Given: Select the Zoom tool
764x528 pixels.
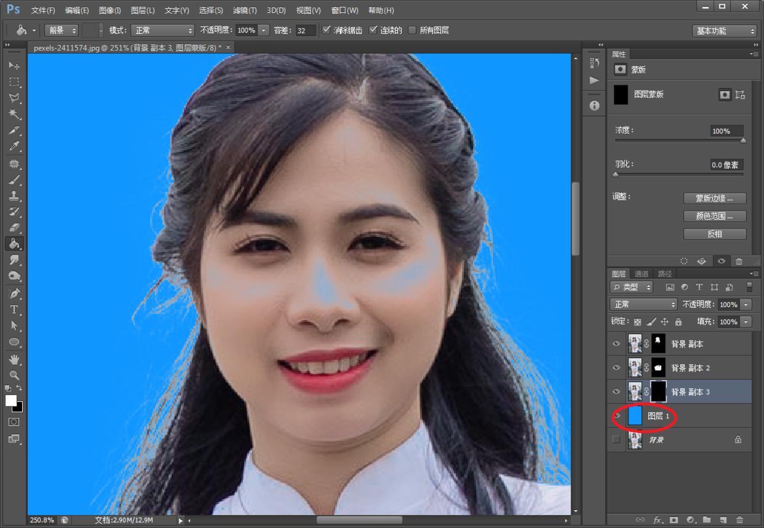Looking at the screenshot, I should pos(14,375).
